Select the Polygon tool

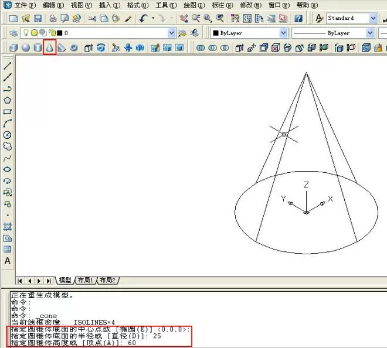pos(8,100)
